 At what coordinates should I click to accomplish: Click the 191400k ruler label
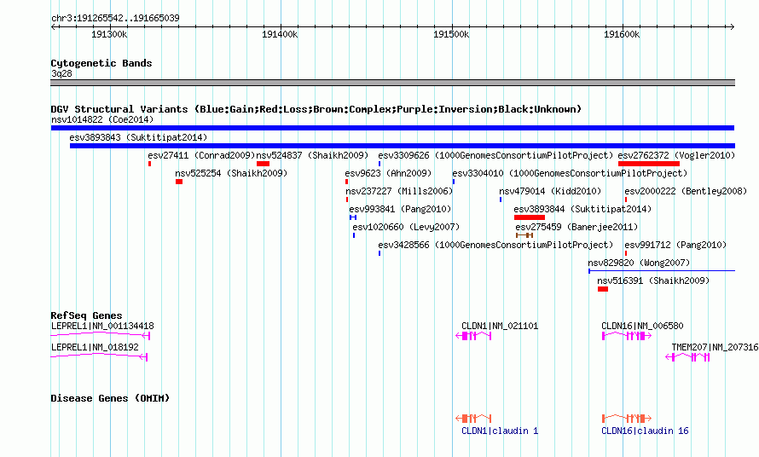coord(280,34)
